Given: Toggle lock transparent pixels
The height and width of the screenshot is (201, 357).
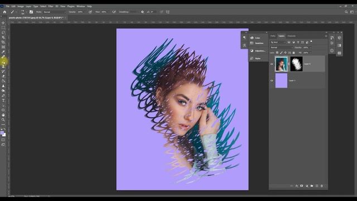Looking at the screenshot, I should pos(277,52).
